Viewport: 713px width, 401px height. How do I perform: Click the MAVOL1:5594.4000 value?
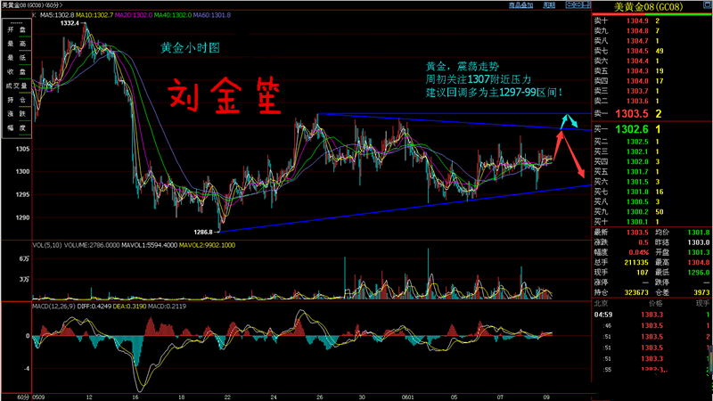(149, 245)
